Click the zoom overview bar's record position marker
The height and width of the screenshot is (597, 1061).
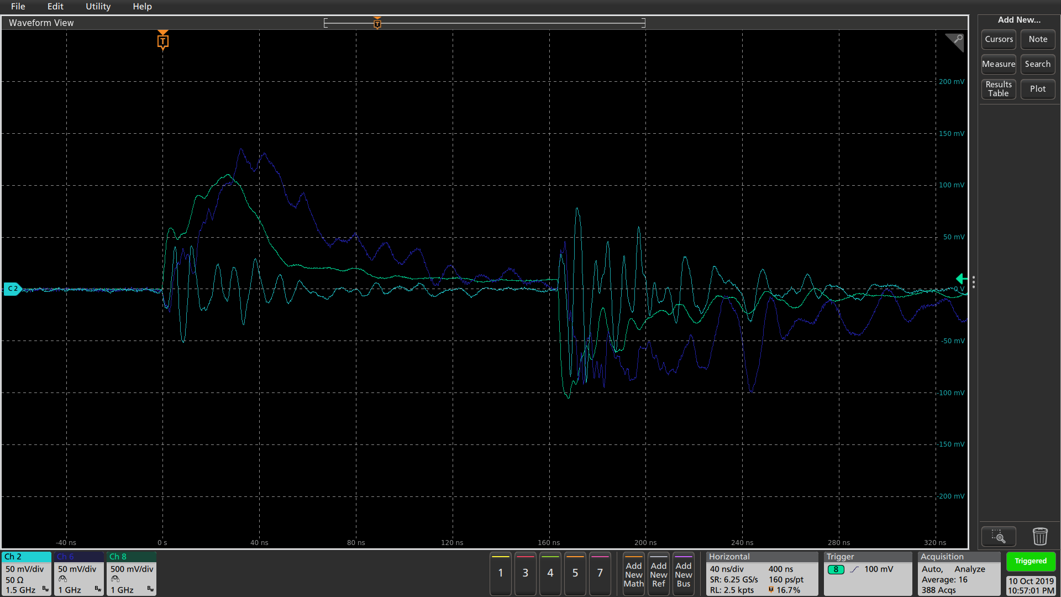pos(377,23)
